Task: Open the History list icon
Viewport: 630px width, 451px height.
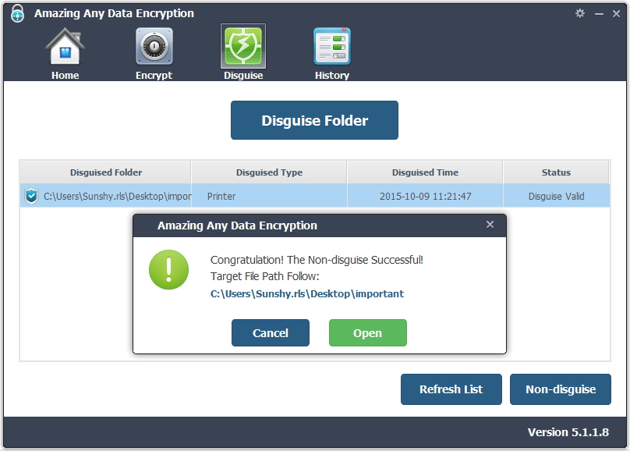Action: tap(332, 47)
